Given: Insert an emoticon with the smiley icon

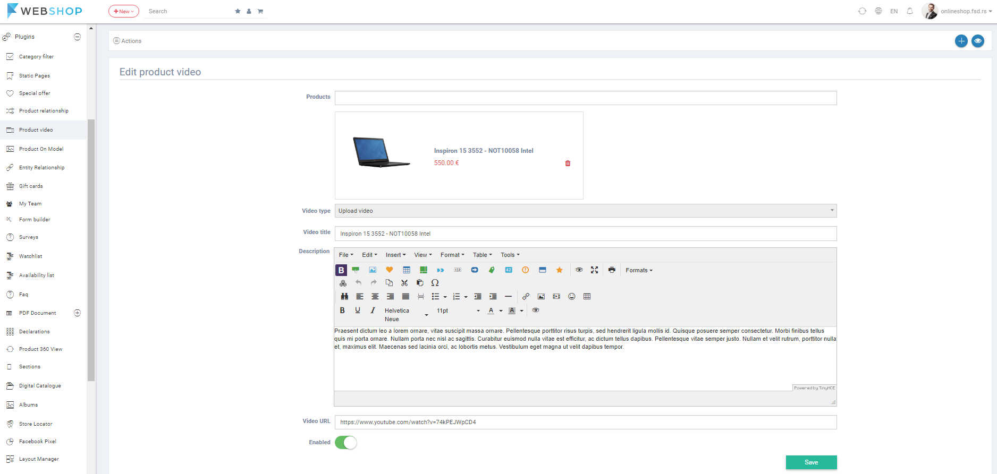Looking at the screenshot, I should click(572, 297).
